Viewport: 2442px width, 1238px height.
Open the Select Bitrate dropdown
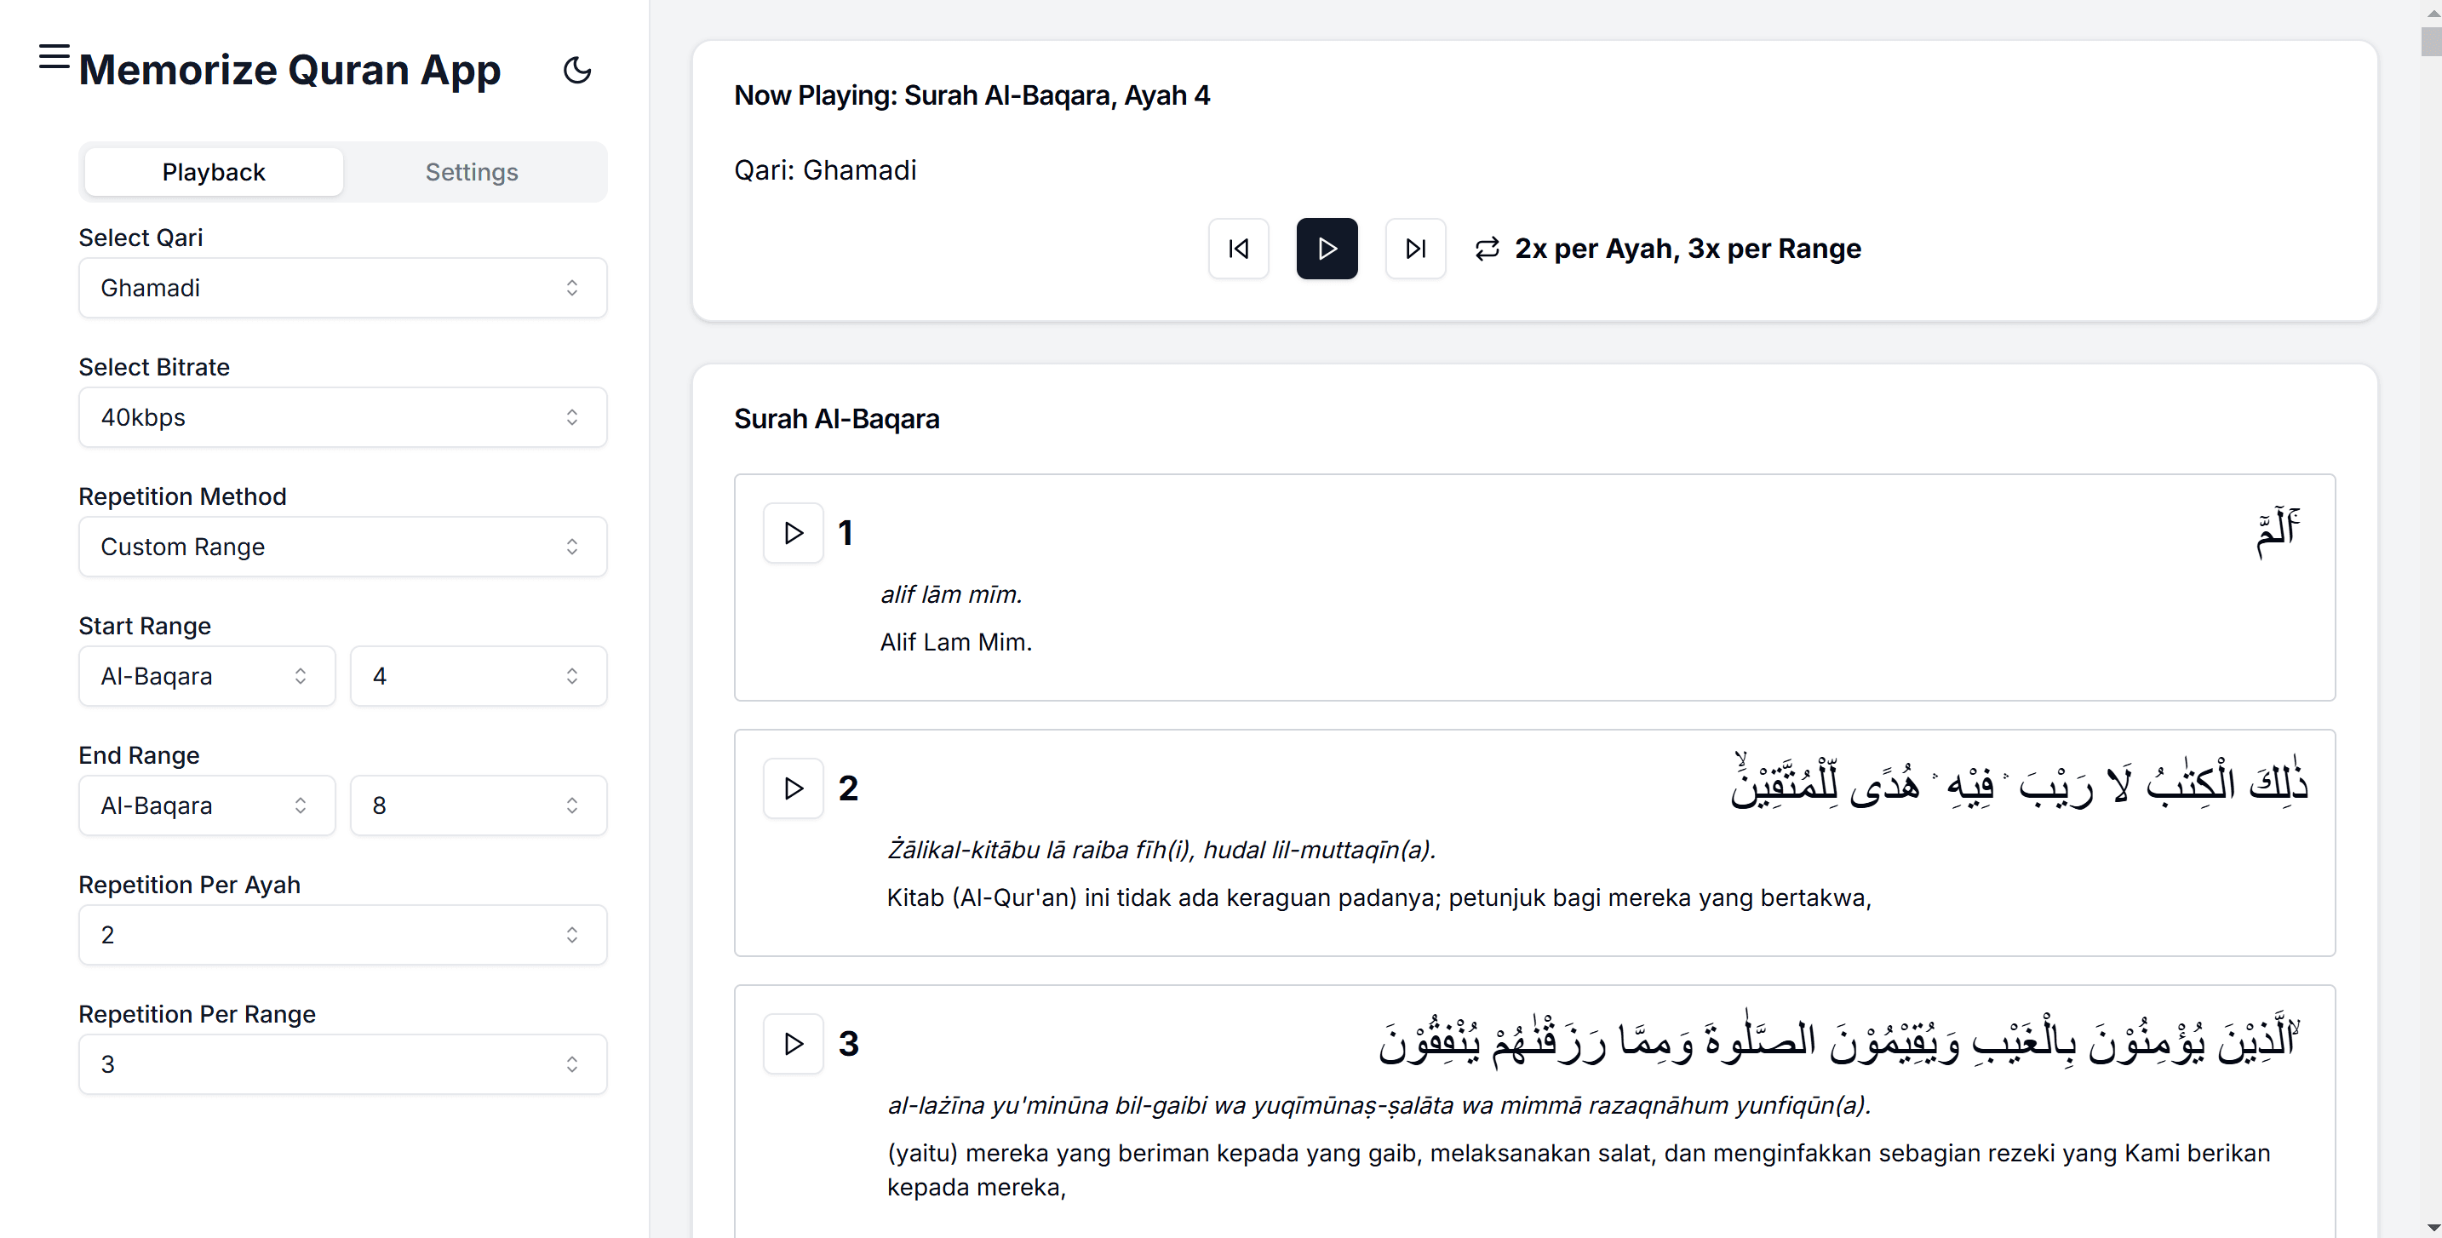[341, 417]
